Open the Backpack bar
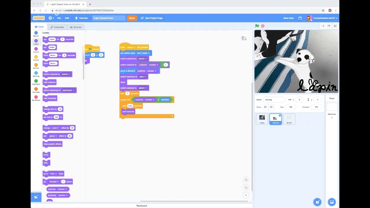This screenshot has width=370, height=208. (x=142, y=206)
